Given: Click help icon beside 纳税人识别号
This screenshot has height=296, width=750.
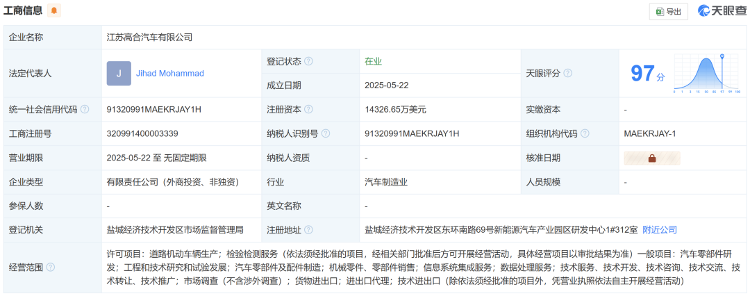Looking at the screenshot, I should click(325, 133).
